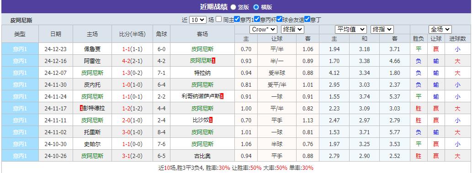The width and height of the screenshot is (472, 173).
Task: Open the 托里斯 team link
Action: click(92, 132)
